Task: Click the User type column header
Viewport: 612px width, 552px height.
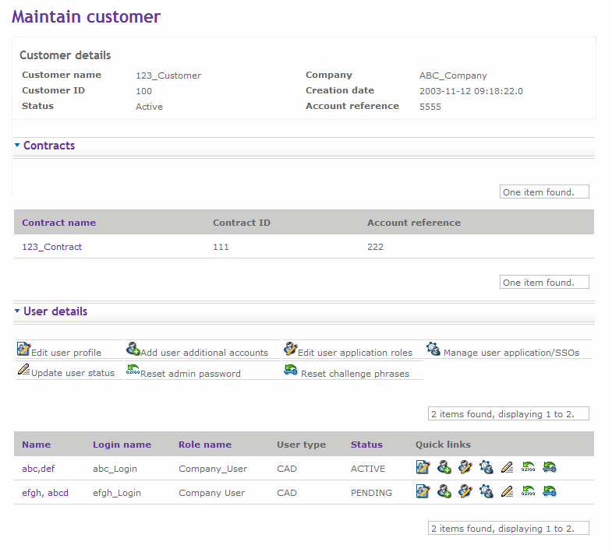Action: [301, 445]
